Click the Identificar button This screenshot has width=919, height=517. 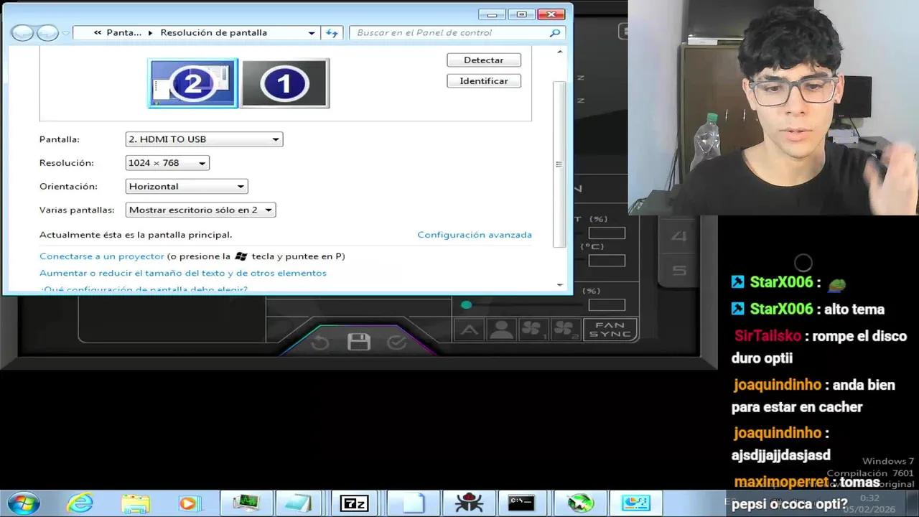point(484,81)
